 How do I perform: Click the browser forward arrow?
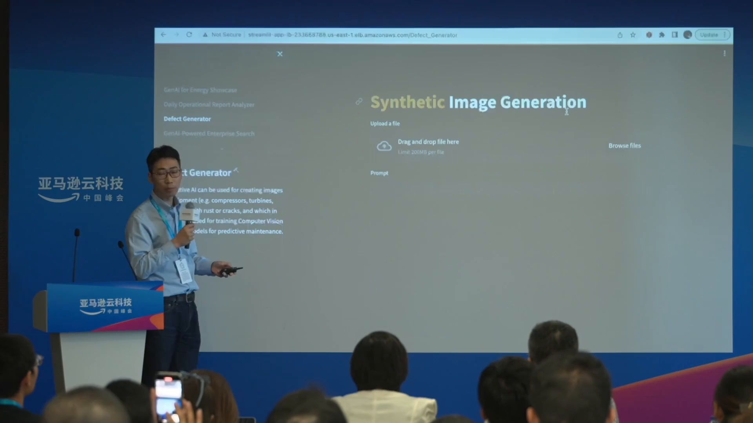tap(176, 34)
